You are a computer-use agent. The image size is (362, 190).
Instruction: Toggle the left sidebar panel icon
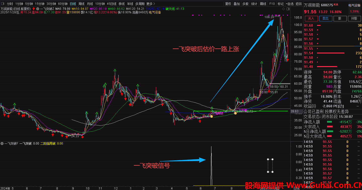tap(3, 4)
